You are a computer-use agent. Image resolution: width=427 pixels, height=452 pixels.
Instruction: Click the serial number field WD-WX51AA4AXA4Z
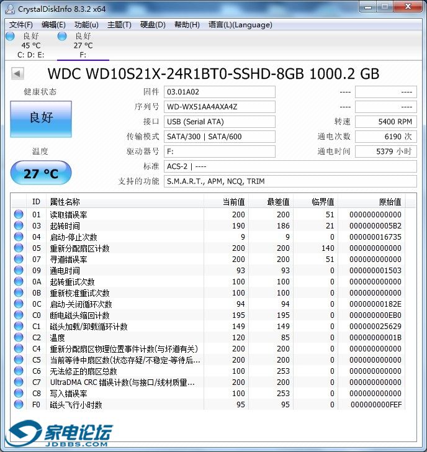click(220, 107)
